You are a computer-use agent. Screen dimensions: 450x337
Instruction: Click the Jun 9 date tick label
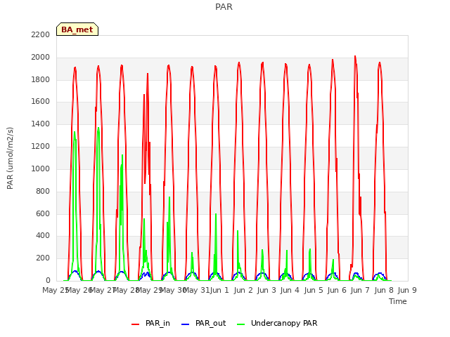click(x=407, y=290)
